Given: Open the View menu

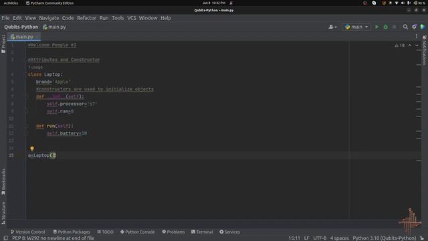Looking at the screenshot, I should pos(31,18).
